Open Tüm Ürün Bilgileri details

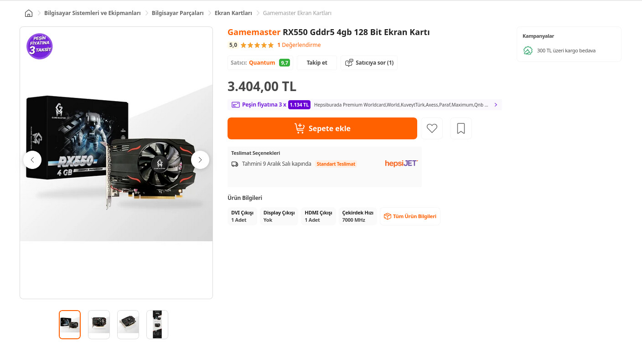(x=410, y=216)
